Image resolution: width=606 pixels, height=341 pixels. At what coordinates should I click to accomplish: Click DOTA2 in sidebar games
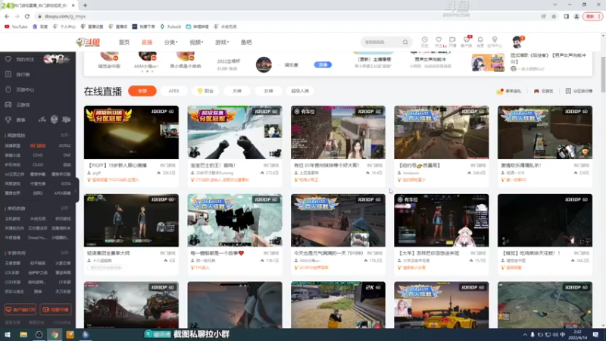[64, 145]
